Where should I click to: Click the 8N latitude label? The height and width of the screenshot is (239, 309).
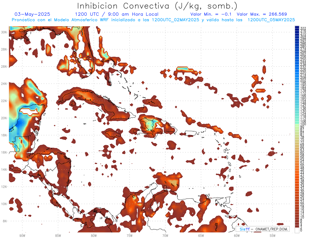point(4,221)
